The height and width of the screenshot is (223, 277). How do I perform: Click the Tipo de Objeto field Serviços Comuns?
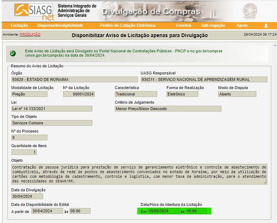pos(52,123)
